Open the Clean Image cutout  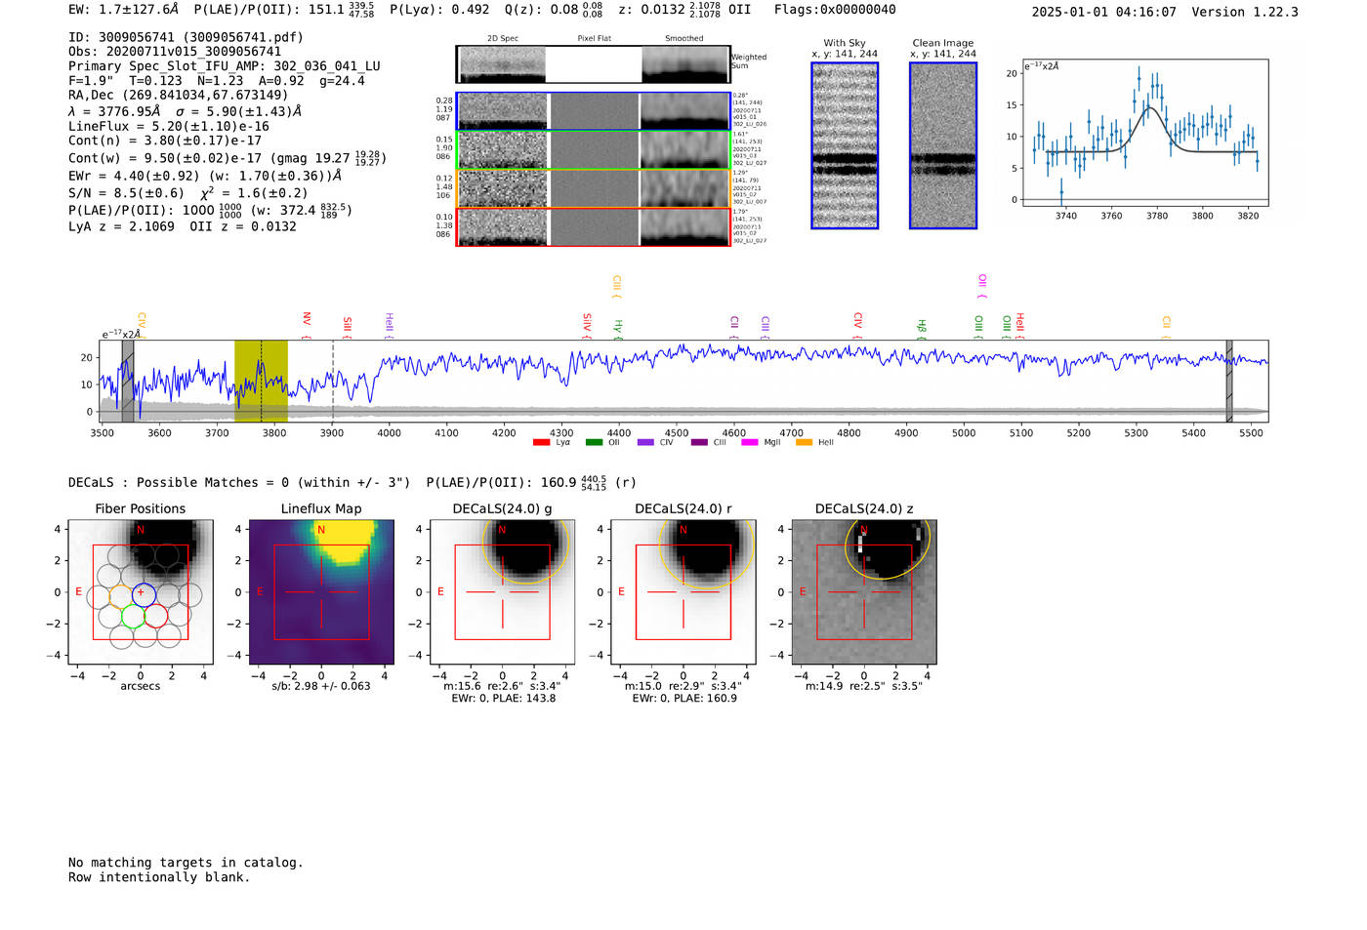click(943, 145)
